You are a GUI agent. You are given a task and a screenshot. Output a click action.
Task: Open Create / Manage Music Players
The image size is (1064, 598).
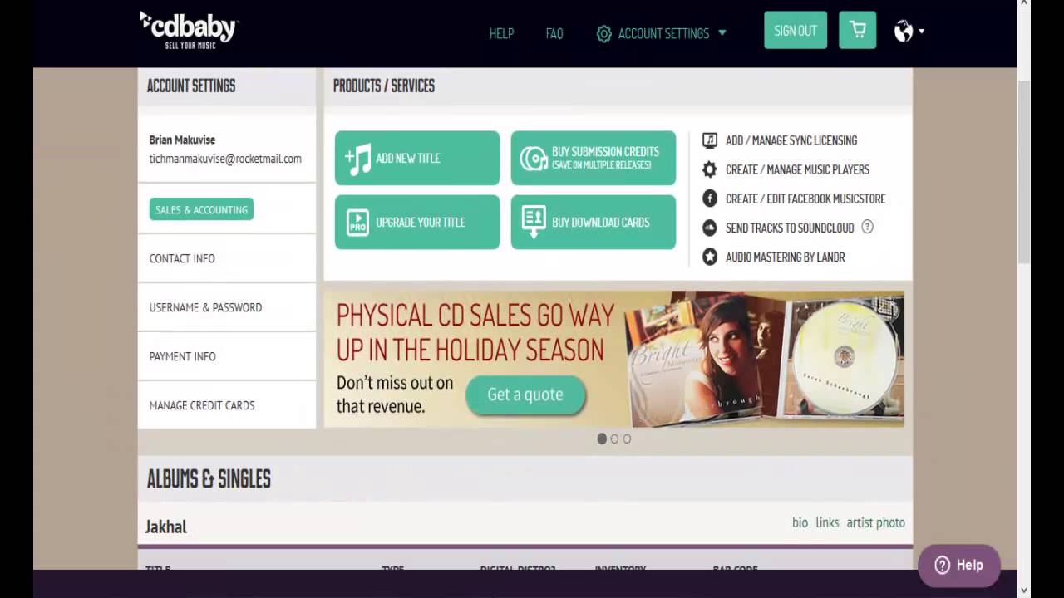797,169
